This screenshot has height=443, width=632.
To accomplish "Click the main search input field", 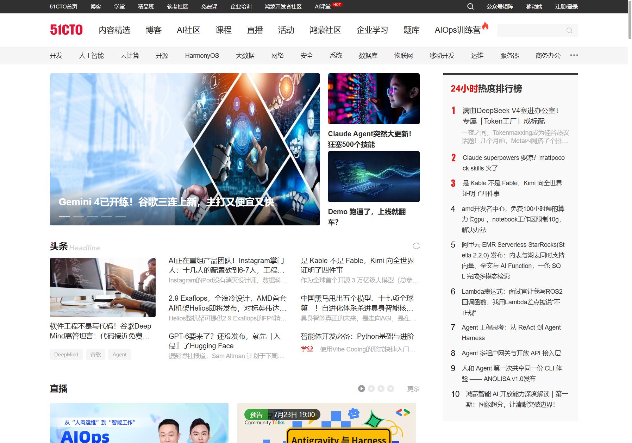I will point(531,30).
